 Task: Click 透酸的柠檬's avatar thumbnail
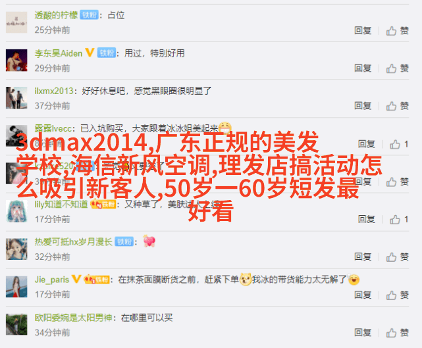16,22
